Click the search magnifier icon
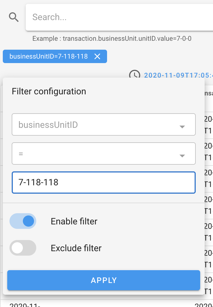The height and width of the screenshot is (307, 213). [14, 17]
